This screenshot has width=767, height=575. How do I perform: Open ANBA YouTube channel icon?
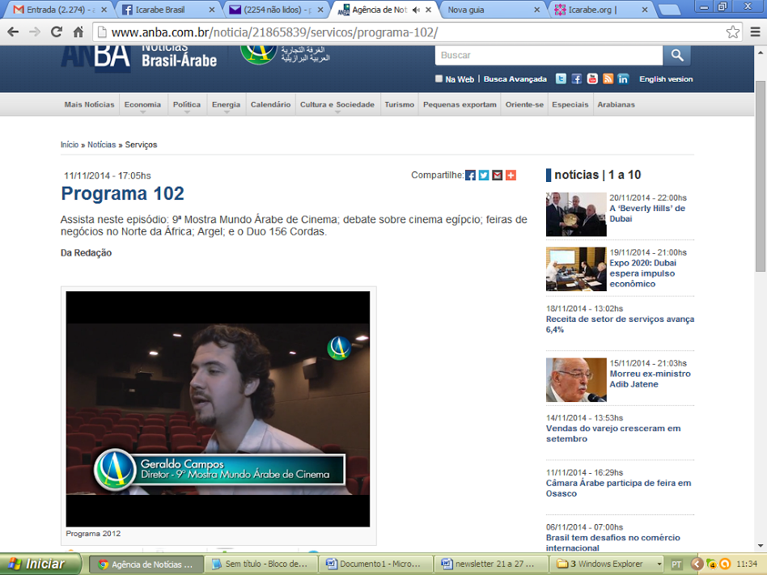click(592, 78)
